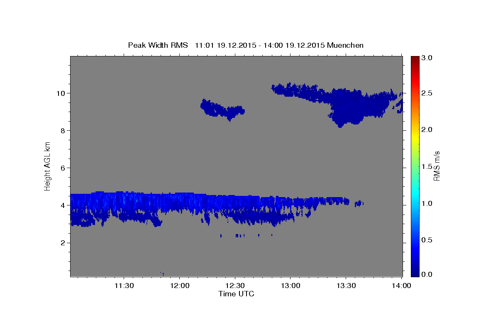Click the dark blue bottom of colorbar

[415, 272]
